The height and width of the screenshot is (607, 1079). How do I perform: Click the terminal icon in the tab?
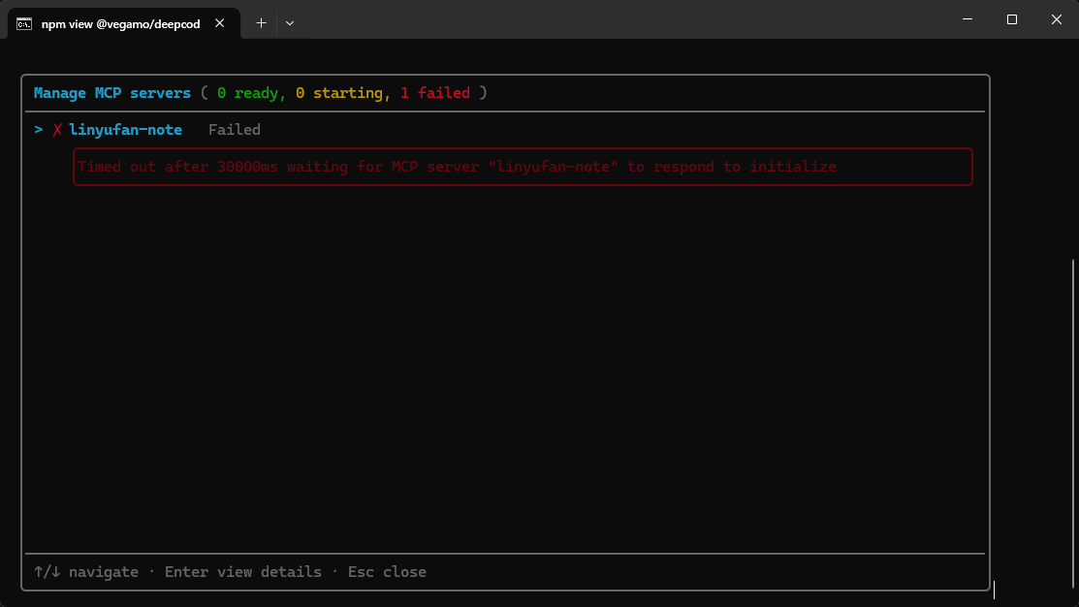click(24, 24)
